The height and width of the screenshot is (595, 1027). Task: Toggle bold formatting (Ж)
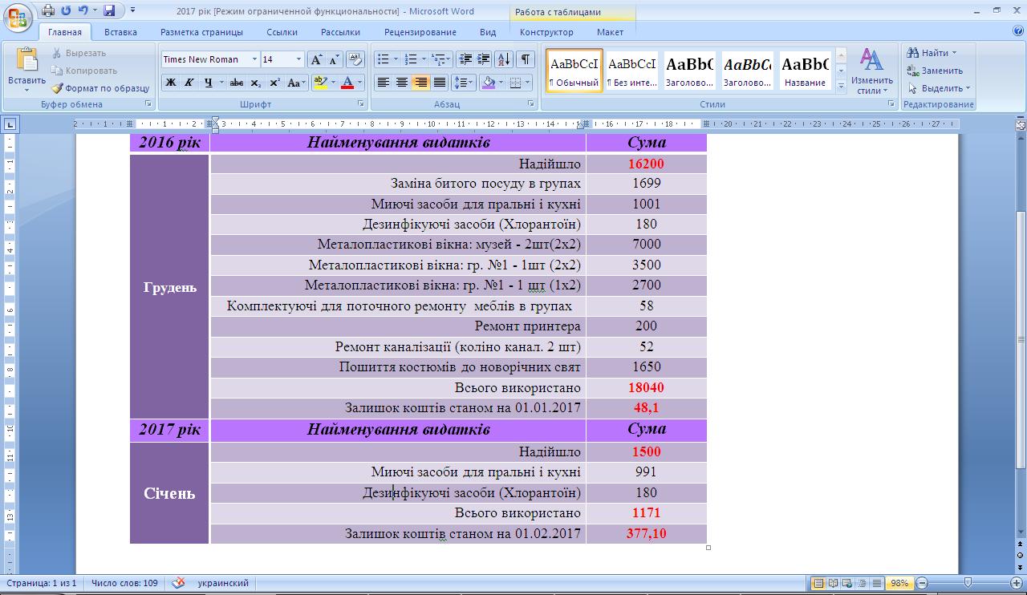click(x=170, y=83)
